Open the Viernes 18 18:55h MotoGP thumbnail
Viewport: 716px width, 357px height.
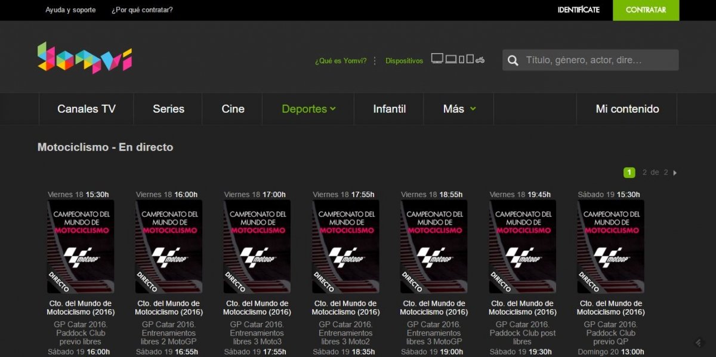pyautogui.click(x=434, y=247)
